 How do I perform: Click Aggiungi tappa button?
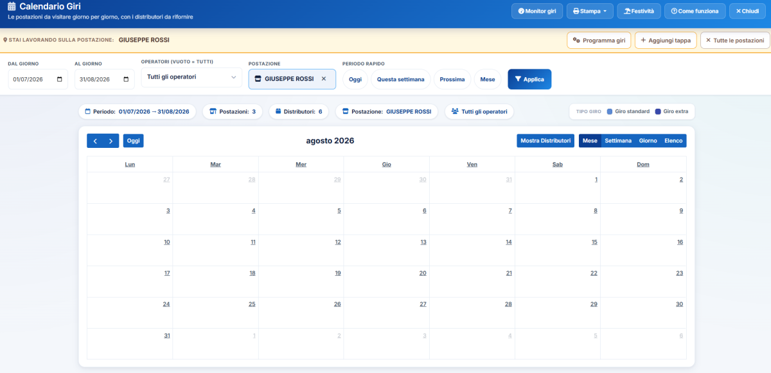[666, 41]
